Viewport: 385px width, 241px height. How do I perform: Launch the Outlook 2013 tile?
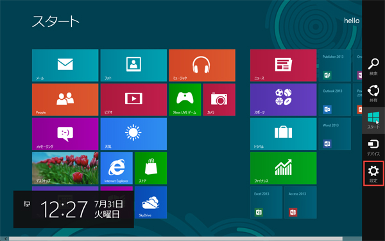click(335, 100)
